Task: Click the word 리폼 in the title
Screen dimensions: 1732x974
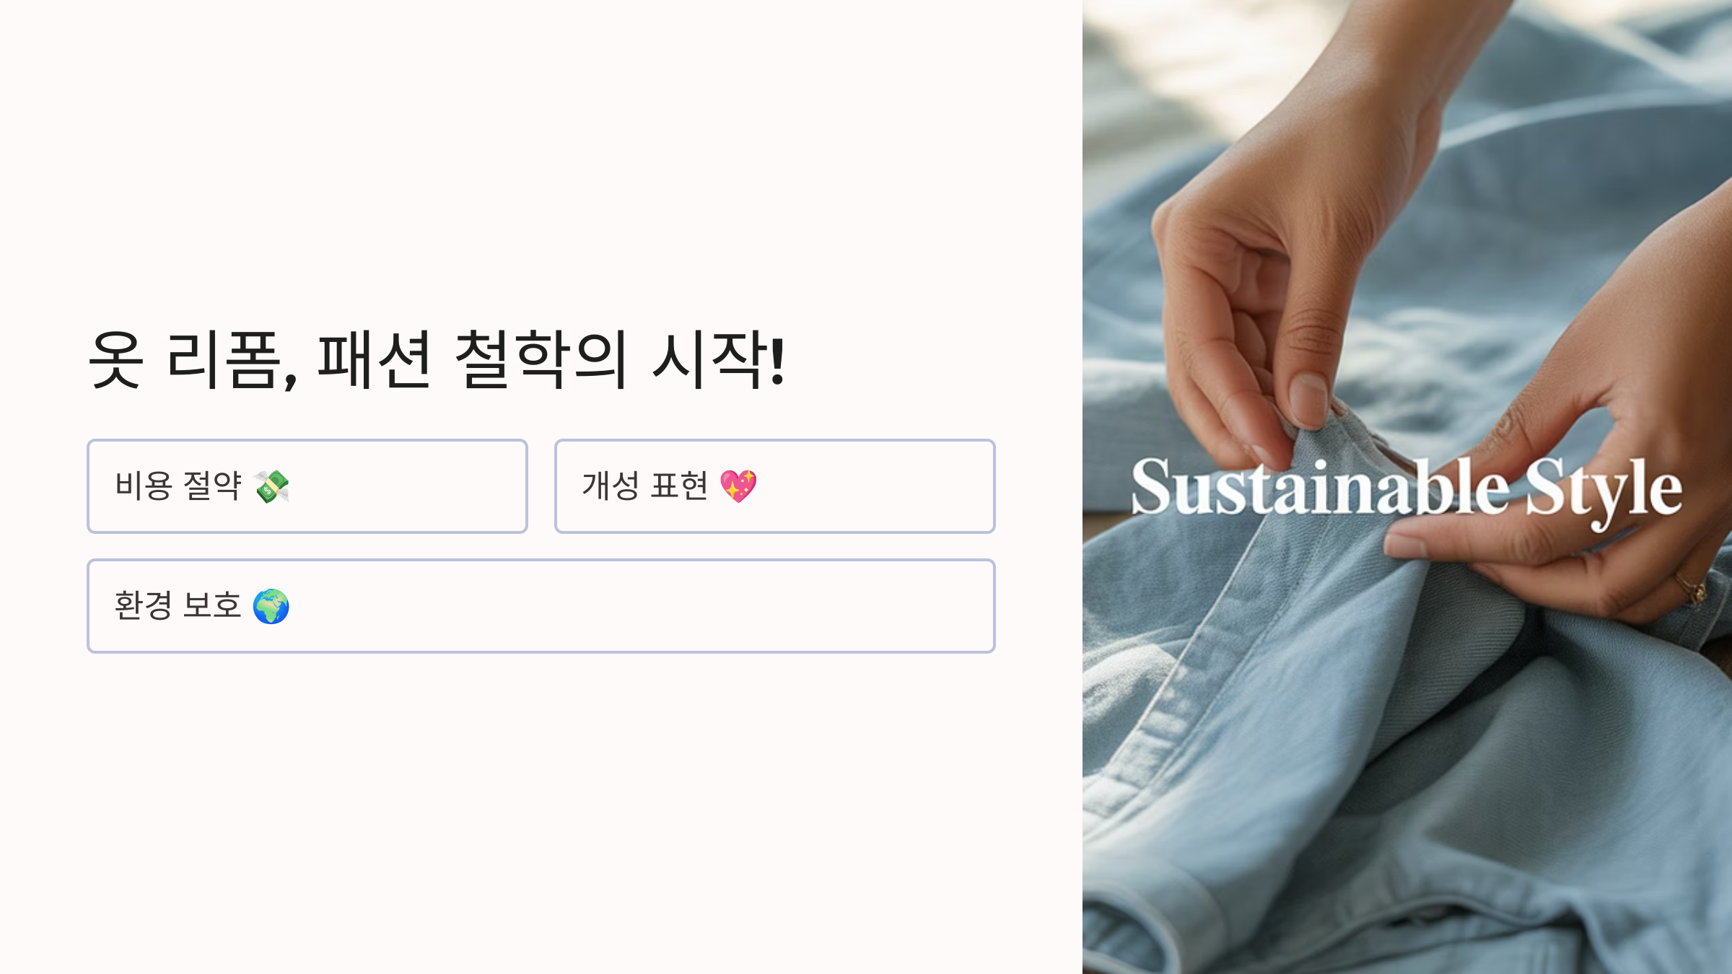Action: point(224,360)
